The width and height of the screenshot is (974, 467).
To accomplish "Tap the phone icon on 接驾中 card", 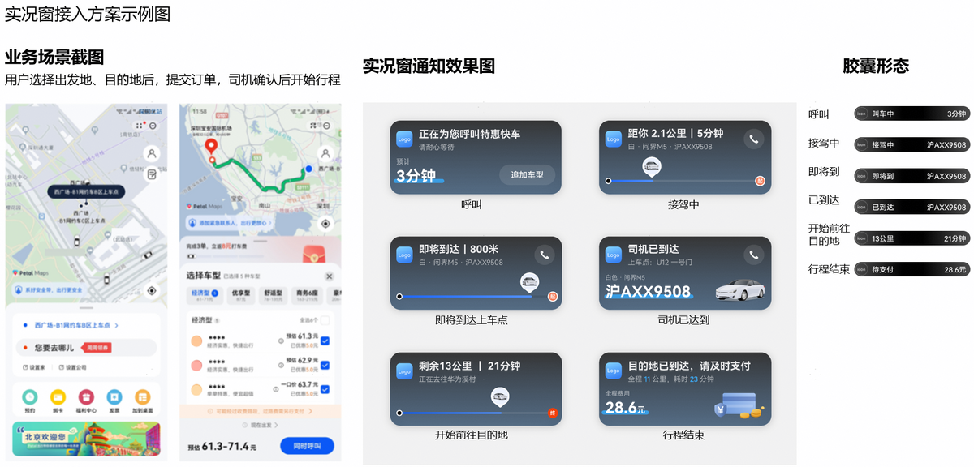I will pos(754,139).
